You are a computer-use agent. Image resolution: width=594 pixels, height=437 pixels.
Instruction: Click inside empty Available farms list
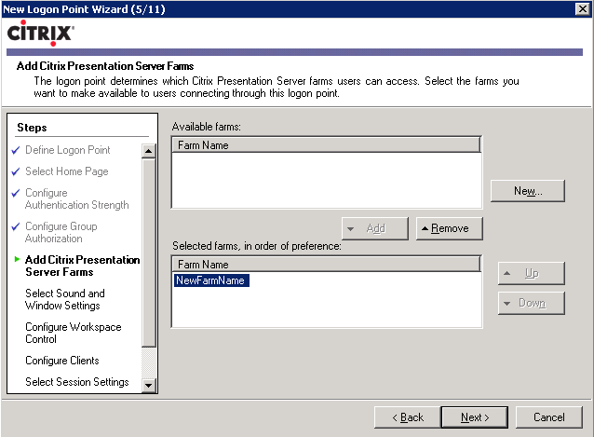point(326,180)
